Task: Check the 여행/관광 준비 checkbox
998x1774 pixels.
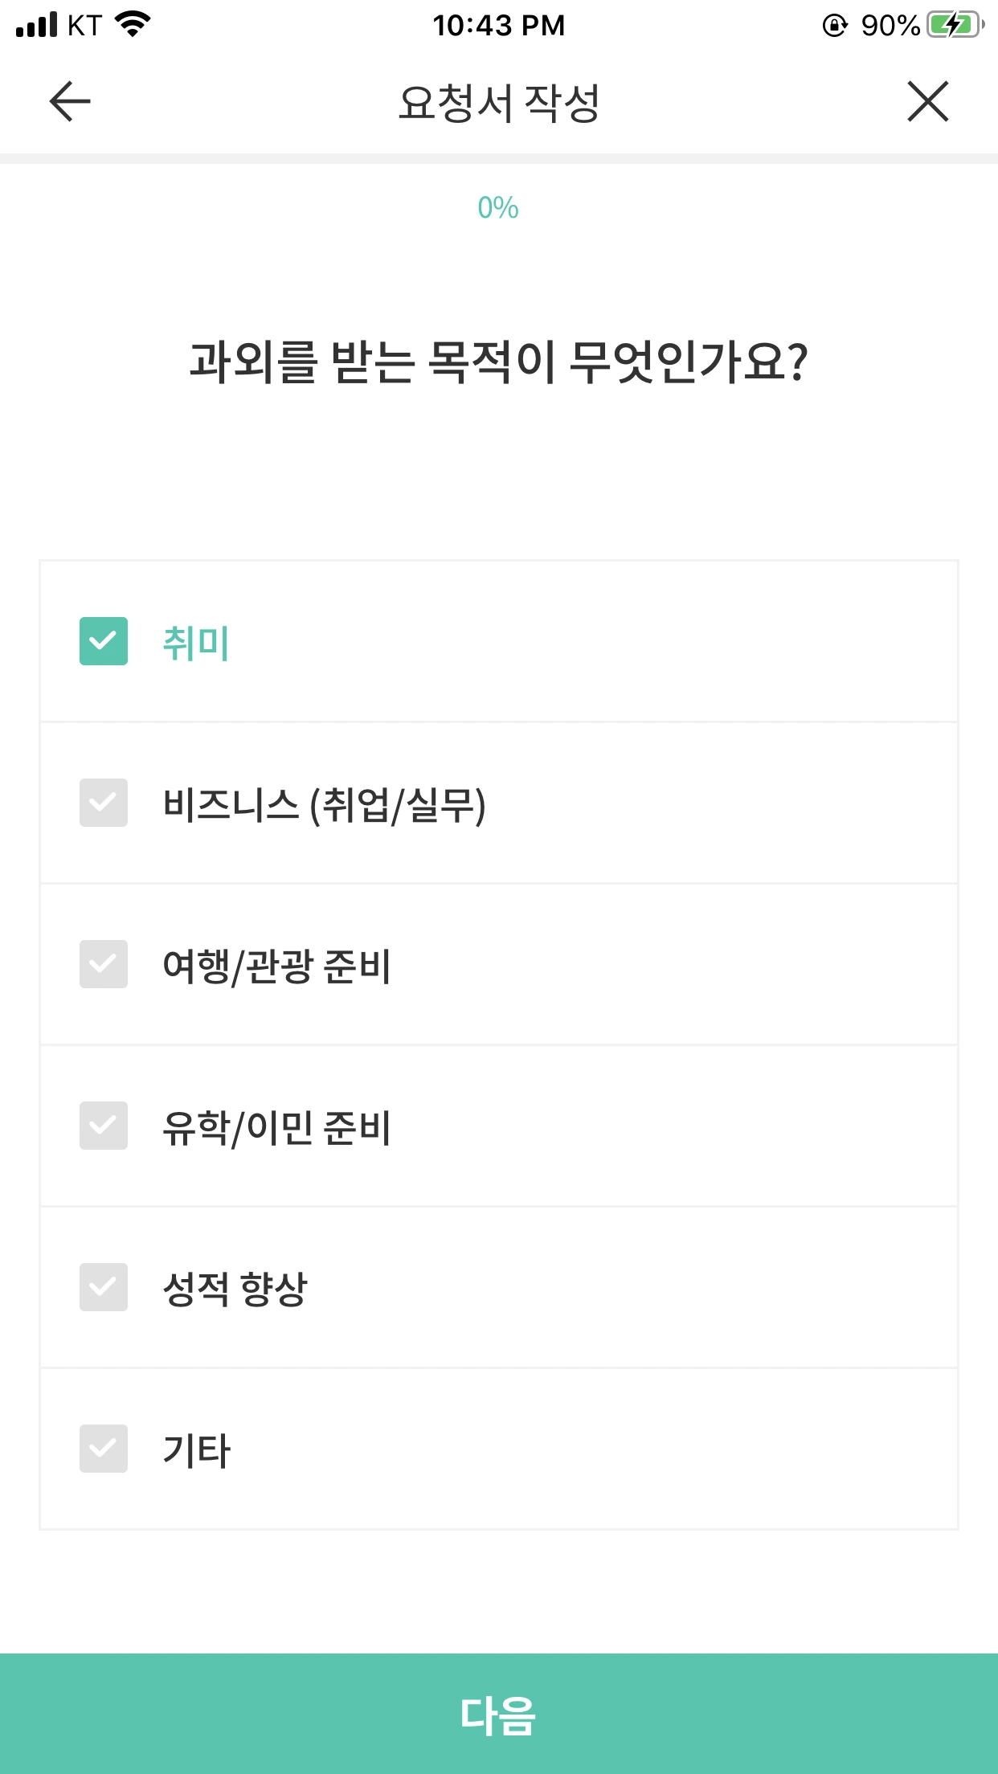Action: point(104,964)
